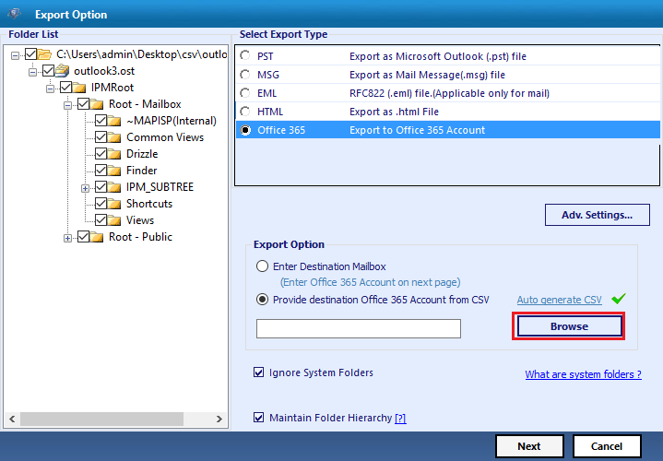The width and height of the screenshot is (663, 461).
Task: Uncheck the ~MAPISP(Internal) checkbox
Action: point(101,121)
